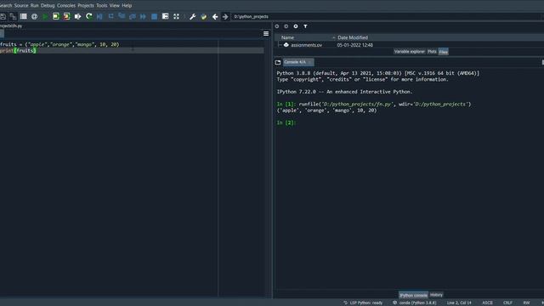This screenshot has height=306, width=544.
Task: Run cell and advance icon
Action: click(66, 16)
